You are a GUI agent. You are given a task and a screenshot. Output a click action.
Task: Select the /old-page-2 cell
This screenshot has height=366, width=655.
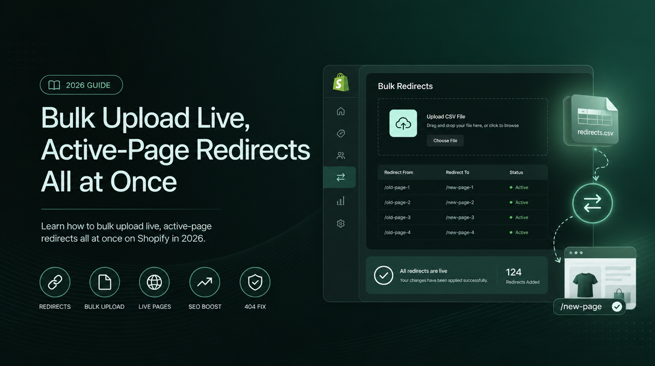tap(397, 202)
